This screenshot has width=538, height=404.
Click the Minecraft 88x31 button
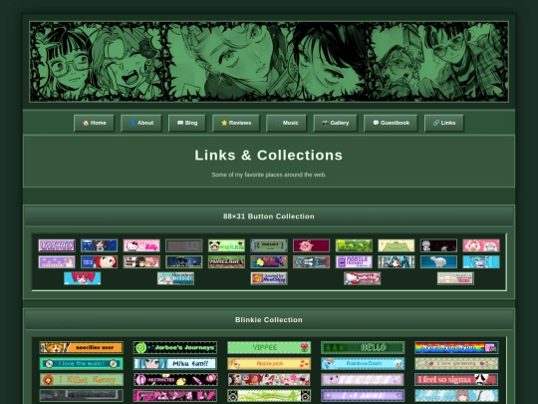pyautogui.click(x=226, y=261)
